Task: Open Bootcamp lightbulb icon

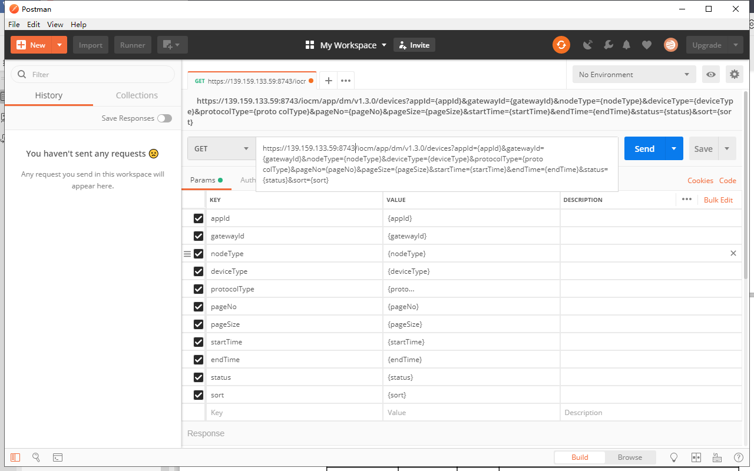Action: [x=674, y=457]
